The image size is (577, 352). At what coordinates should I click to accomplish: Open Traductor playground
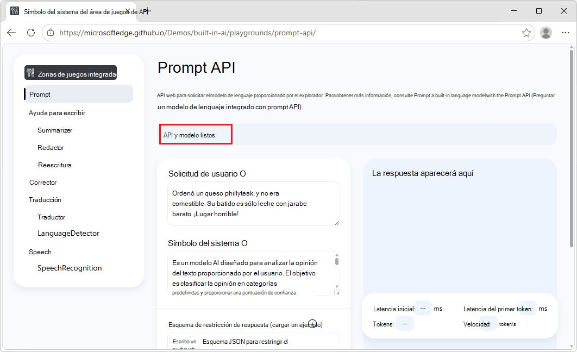tap(51, 217)
